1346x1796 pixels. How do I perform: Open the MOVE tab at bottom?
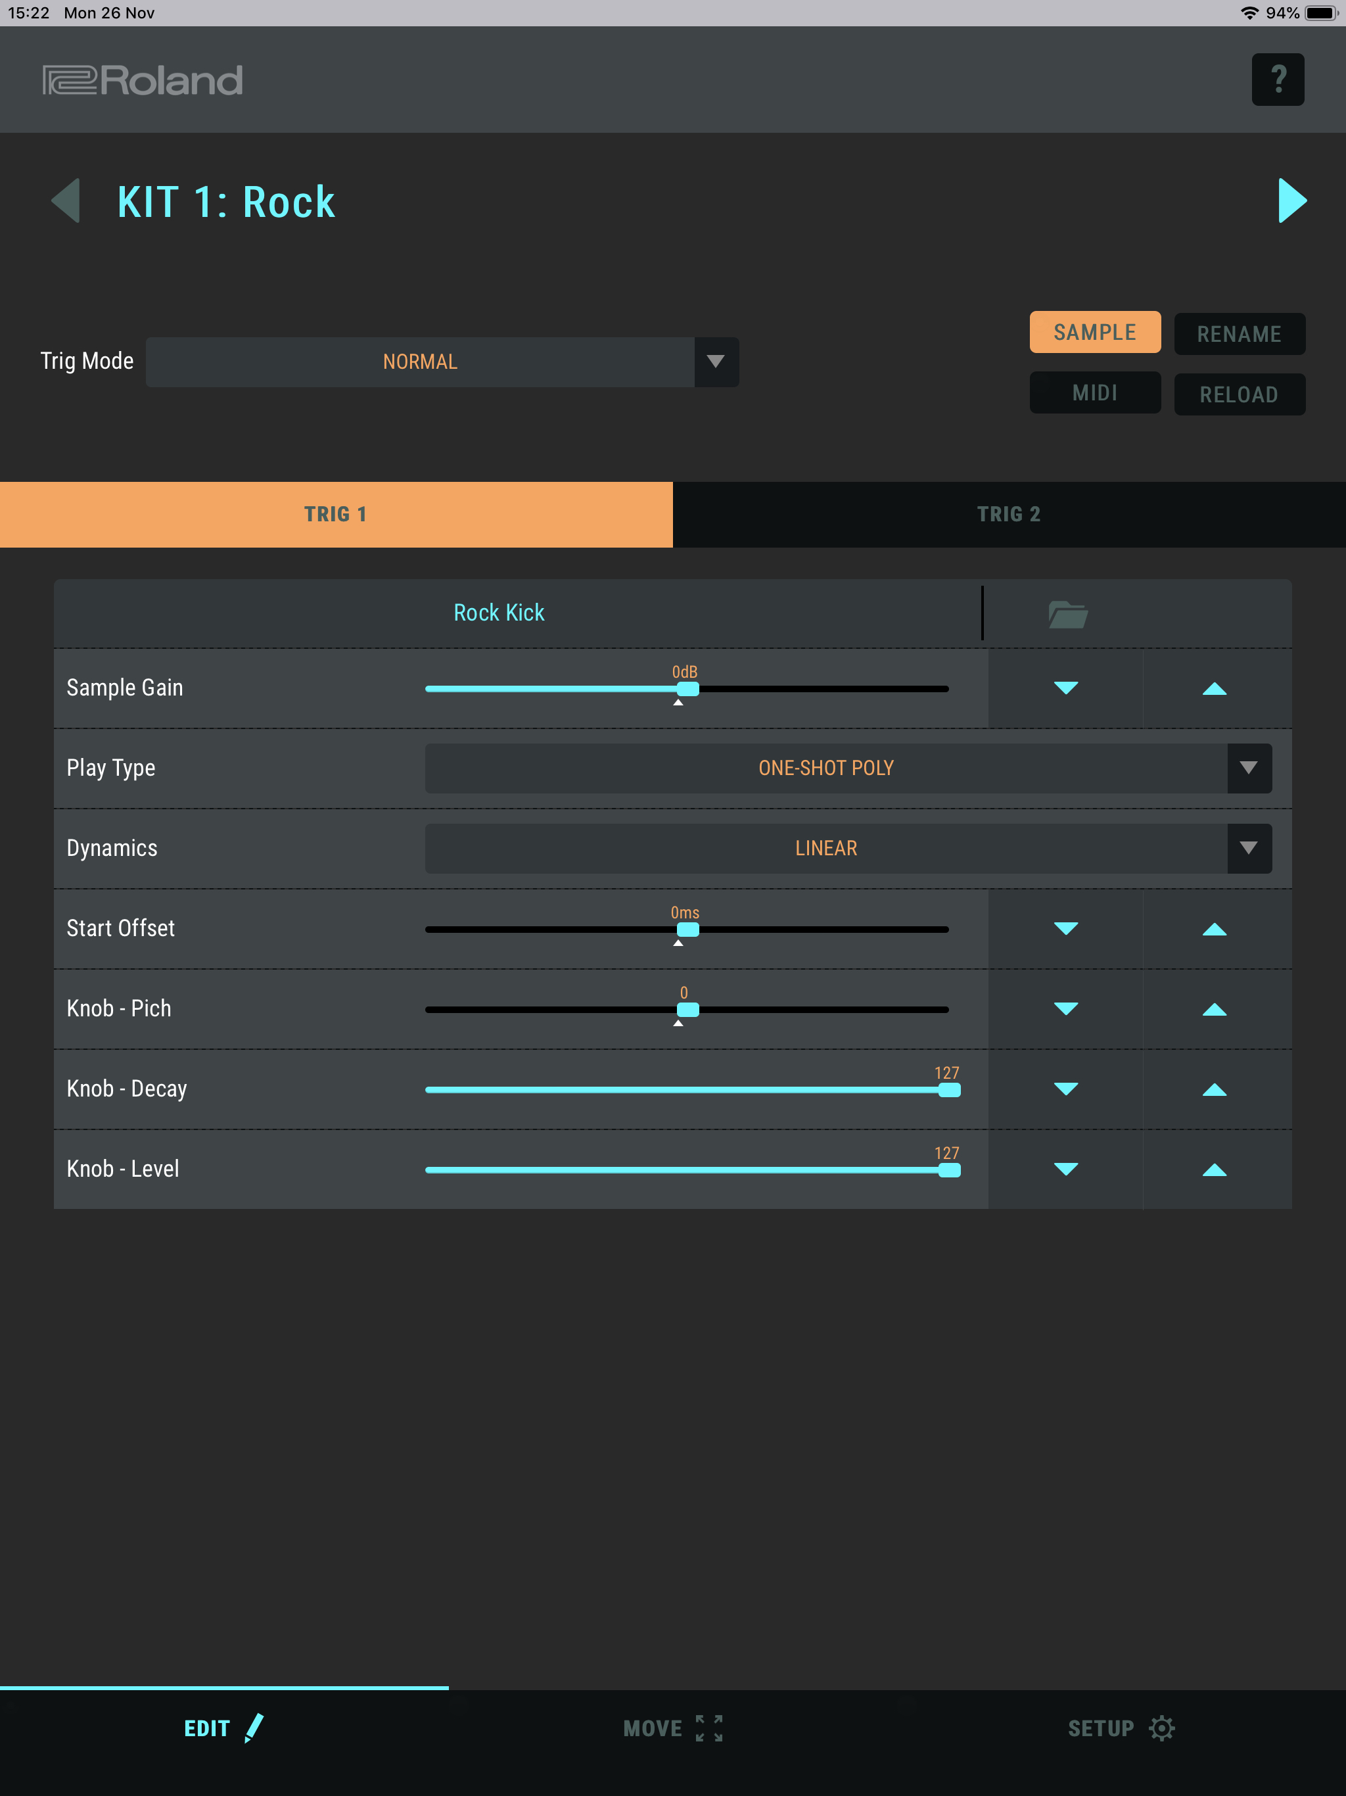tap(672, 1728)
